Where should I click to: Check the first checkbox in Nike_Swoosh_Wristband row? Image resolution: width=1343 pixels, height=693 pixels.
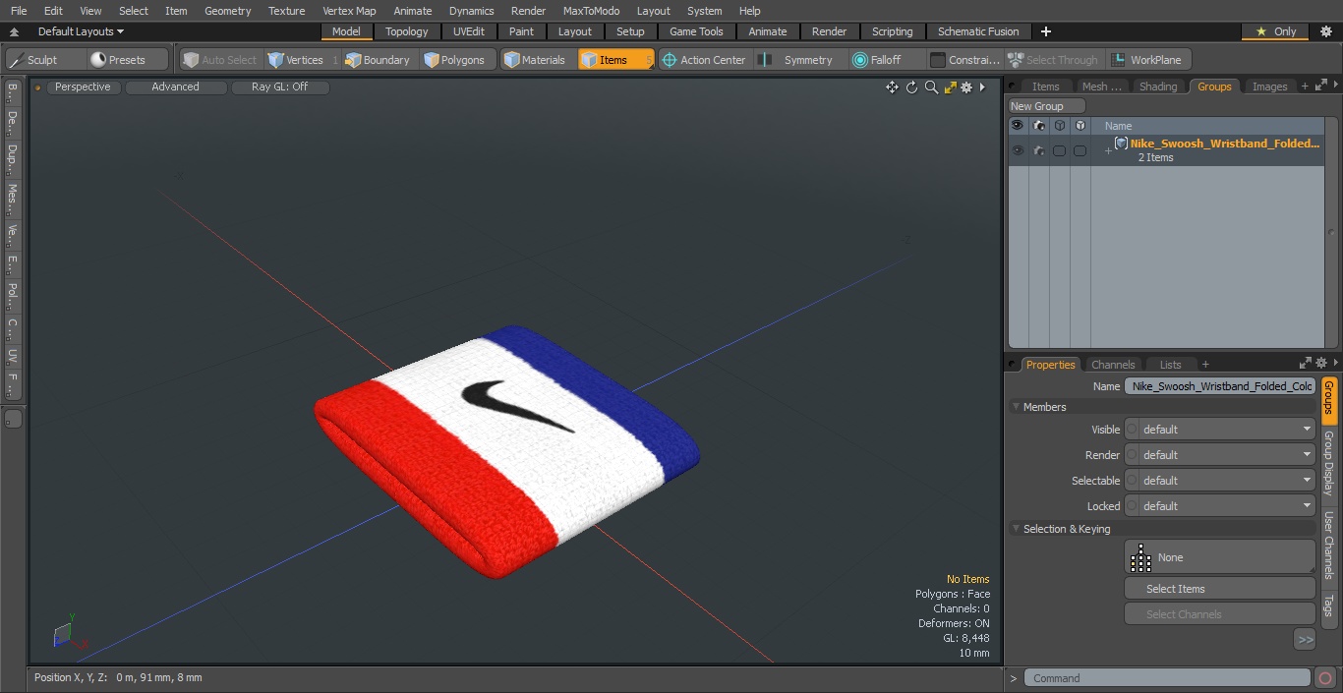click(1059, 150)
